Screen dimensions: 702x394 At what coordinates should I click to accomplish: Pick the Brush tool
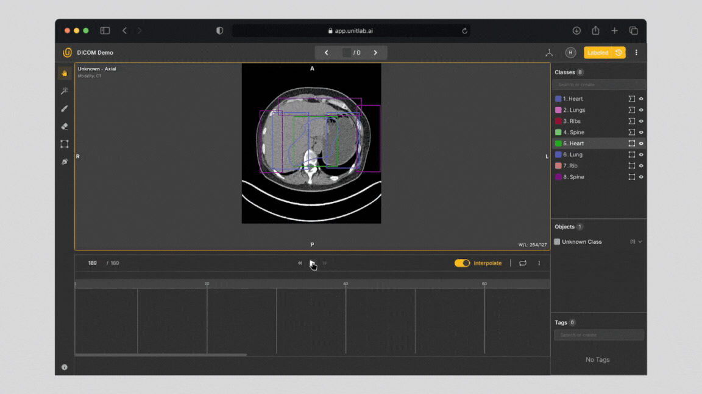64,108
